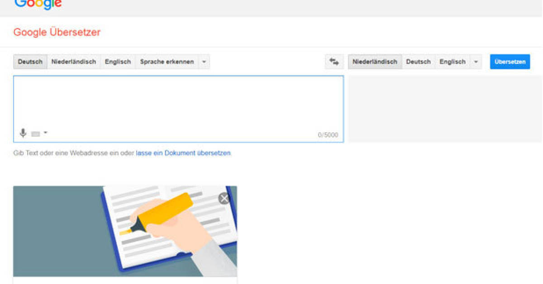Screen dimensions: 543x284
Task: Click the 0/5000 character counter
Action: [x=328, y=135]
